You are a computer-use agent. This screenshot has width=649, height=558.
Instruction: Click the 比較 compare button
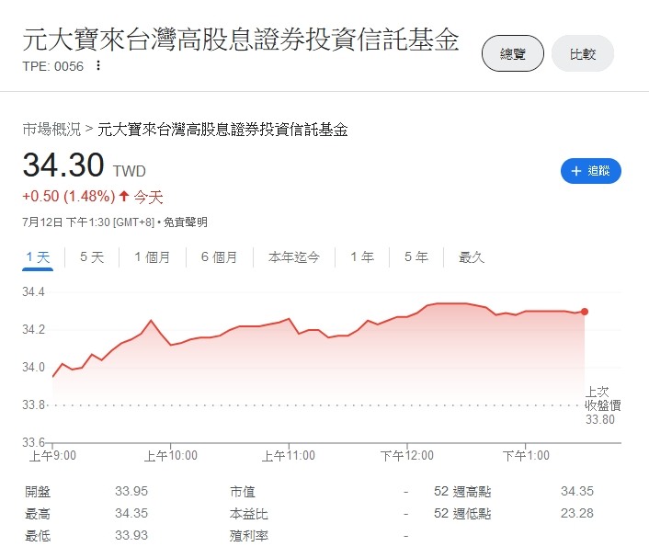click(x=583, y=53)
